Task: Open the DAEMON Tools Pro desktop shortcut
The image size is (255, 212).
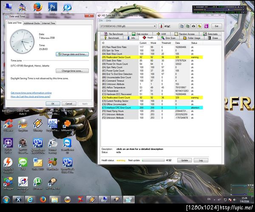Action: pos(8,165)
